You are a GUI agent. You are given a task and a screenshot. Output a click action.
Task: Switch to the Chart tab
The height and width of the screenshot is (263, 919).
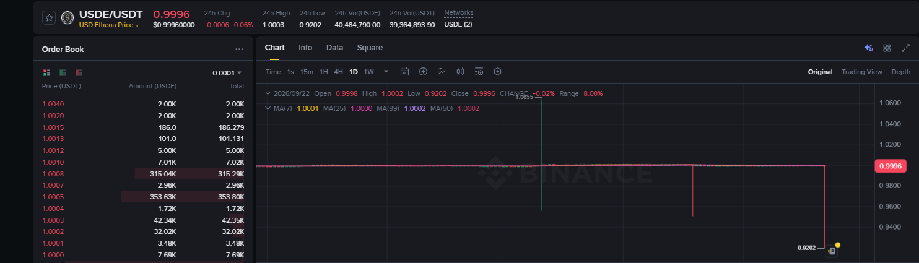pos(274,48)
